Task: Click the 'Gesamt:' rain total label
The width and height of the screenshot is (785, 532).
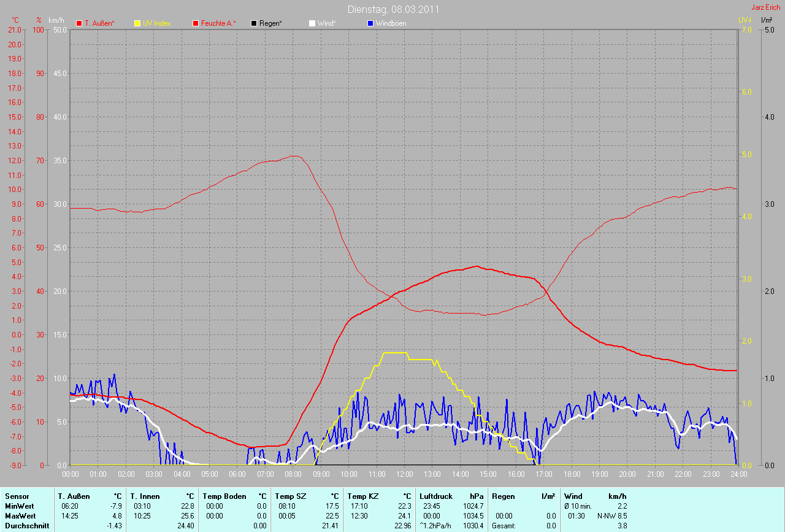Action: coord(504,526)
